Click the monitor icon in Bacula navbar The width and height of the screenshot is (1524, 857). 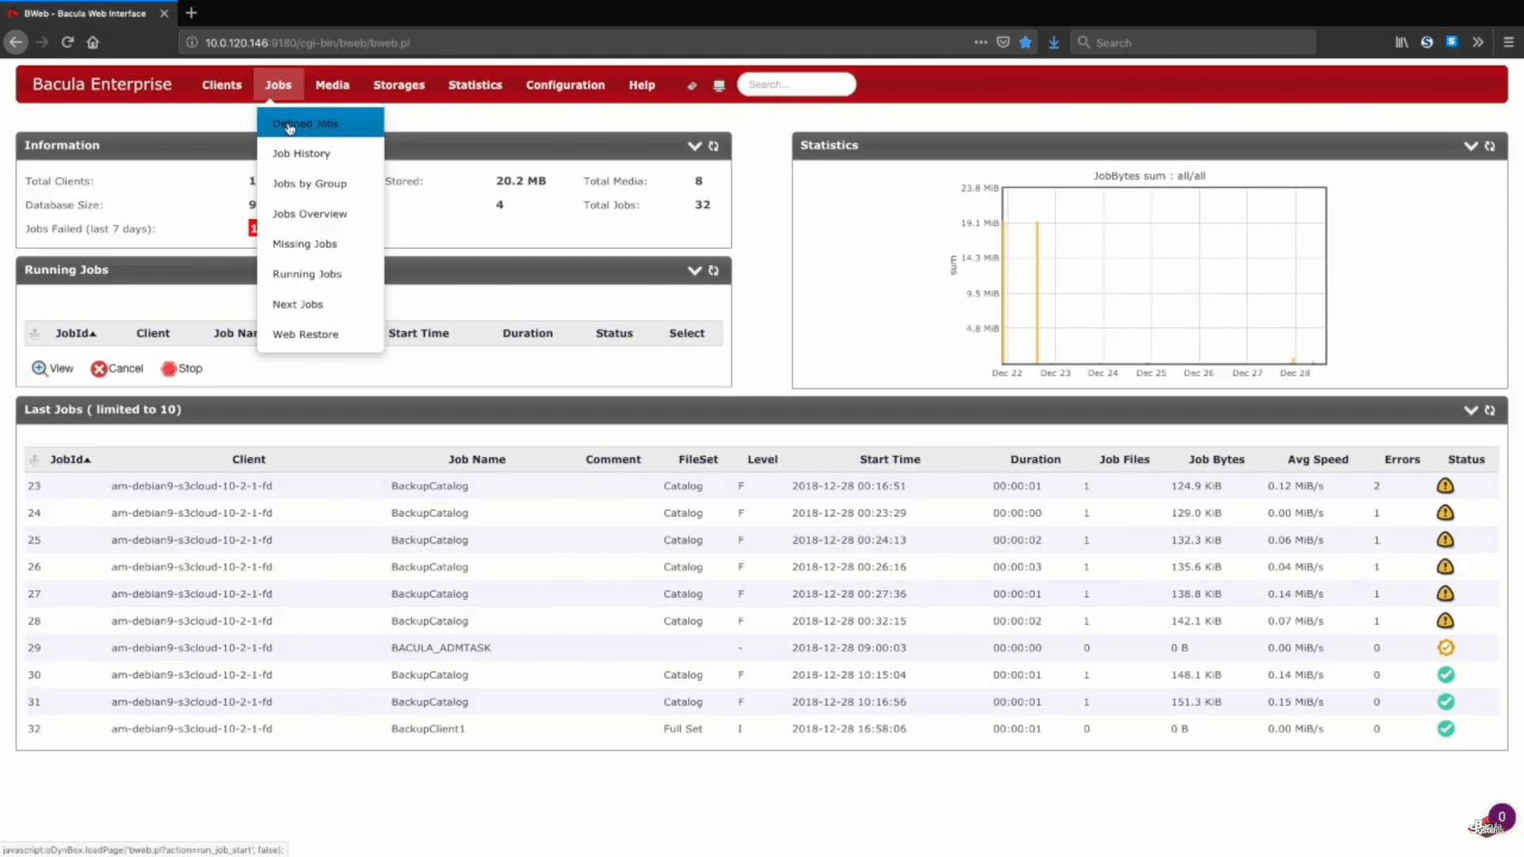(x=719, y=85)
